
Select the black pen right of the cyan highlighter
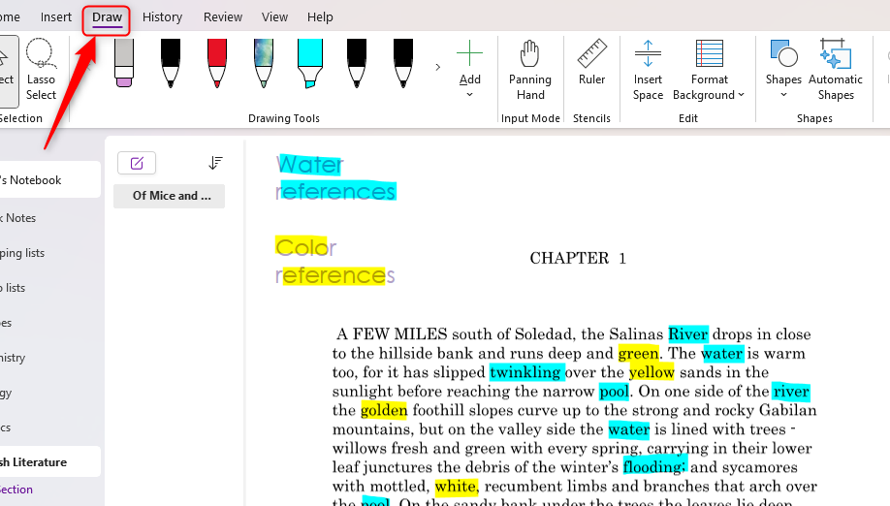click(357, 62)
